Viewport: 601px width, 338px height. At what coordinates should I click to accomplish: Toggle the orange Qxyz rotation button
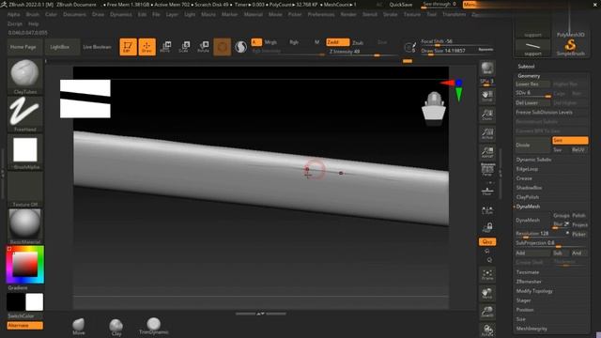487,242
